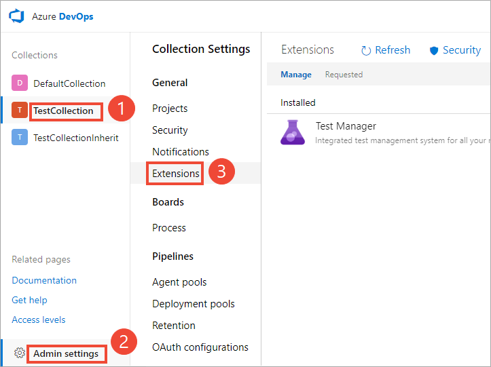Click the Test Manager flask icon
The width and height of the screenshot is (491, 367).
(293, 132)
